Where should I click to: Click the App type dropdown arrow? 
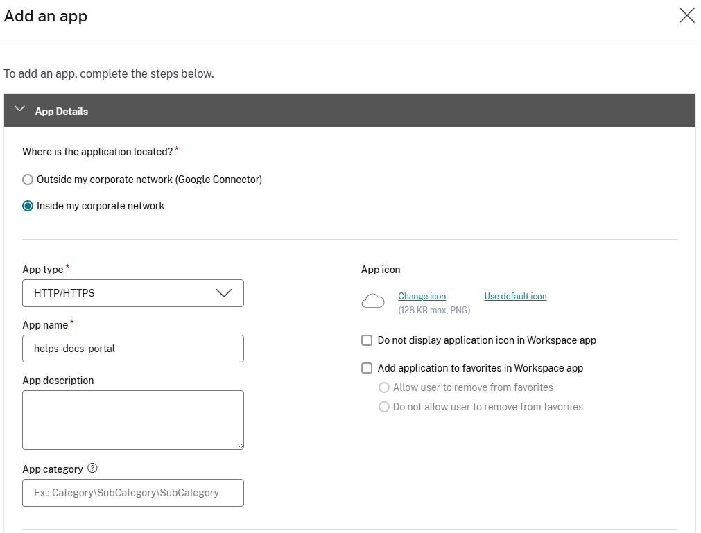224,293
